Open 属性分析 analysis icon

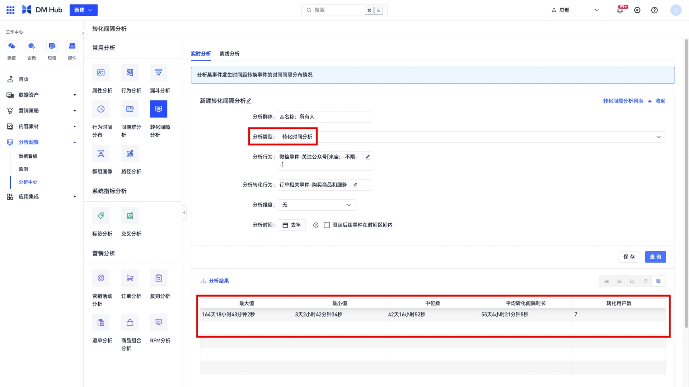pos(101,72)
